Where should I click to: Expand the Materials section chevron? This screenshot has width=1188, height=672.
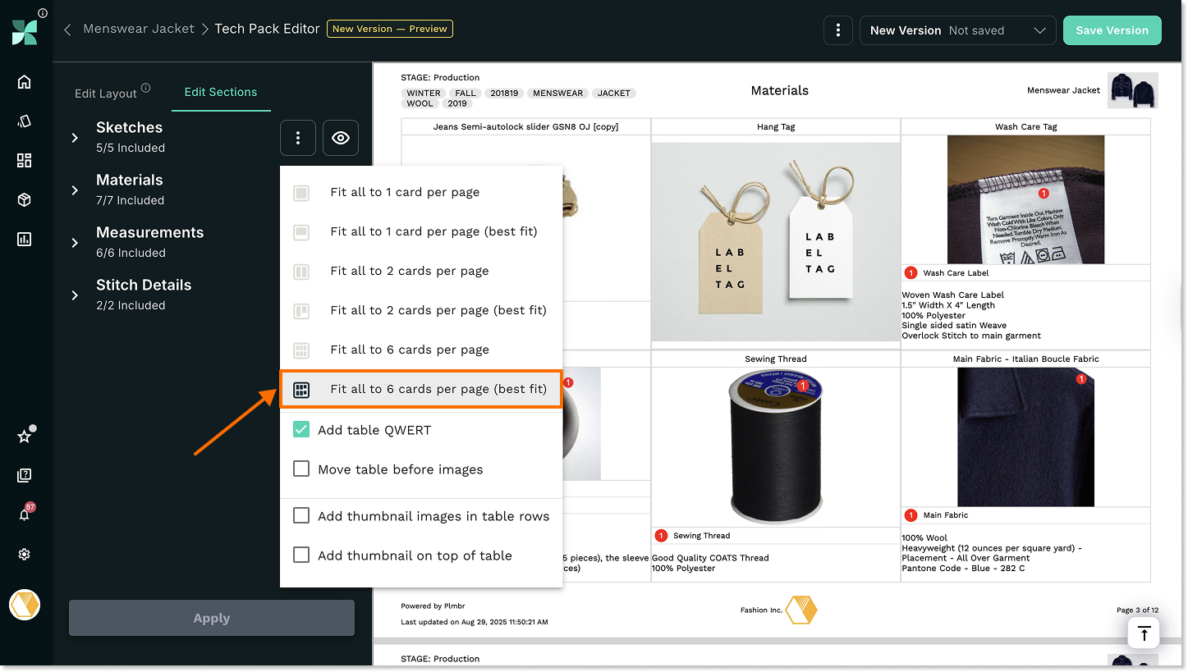coord(75,190)
